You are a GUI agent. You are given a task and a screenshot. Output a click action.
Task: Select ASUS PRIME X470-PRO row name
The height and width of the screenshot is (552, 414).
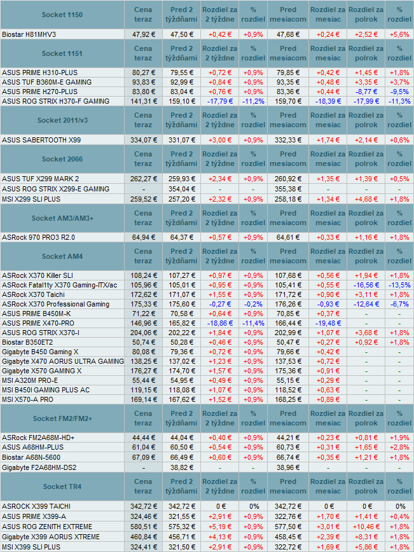[x=38, y=323]
